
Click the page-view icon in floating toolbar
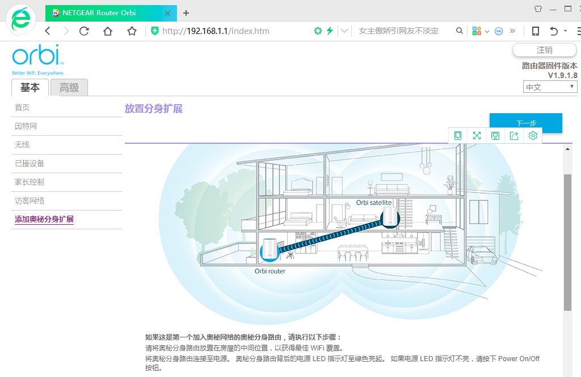(x=458, y=136)
